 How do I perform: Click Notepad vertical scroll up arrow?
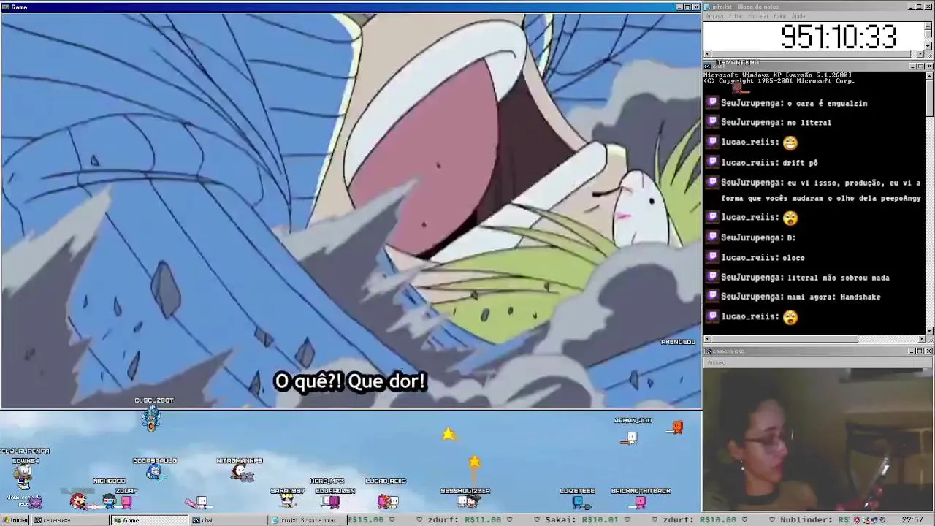(929, 25)
